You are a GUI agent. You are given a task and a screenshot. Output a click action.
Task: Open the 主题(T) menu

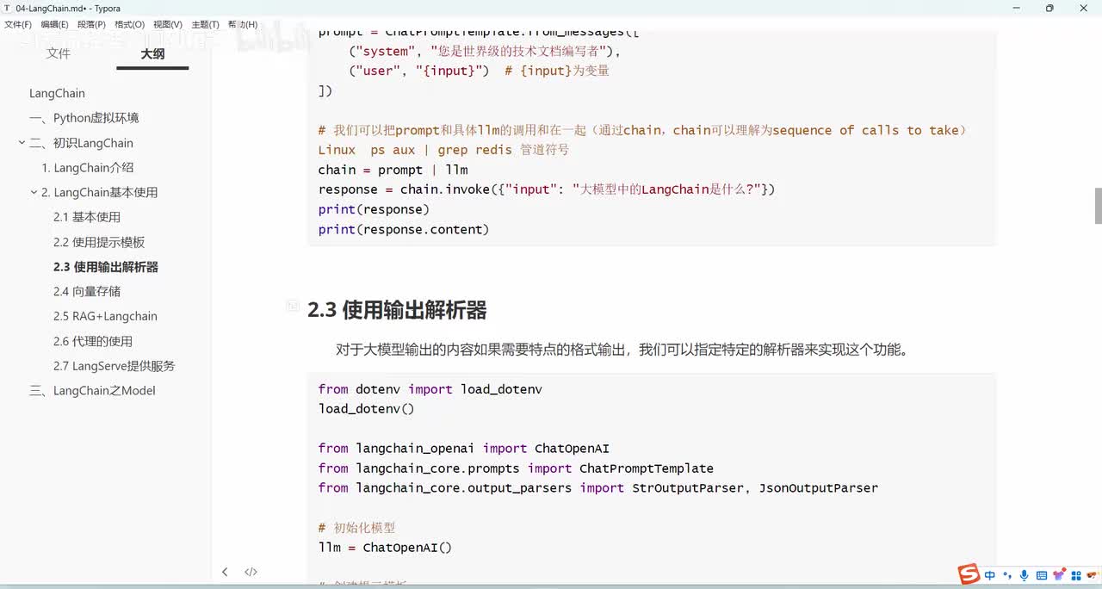[204, 24]
